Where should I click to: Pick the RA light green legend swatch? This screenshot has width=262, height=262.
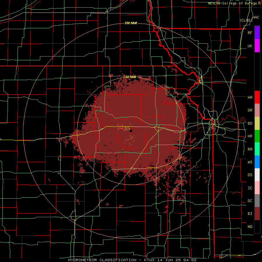pyautogui.click(x=257, y=149)
